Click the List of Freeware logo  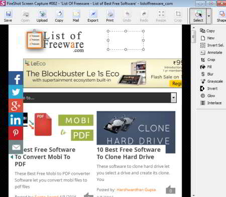(55, 41)
